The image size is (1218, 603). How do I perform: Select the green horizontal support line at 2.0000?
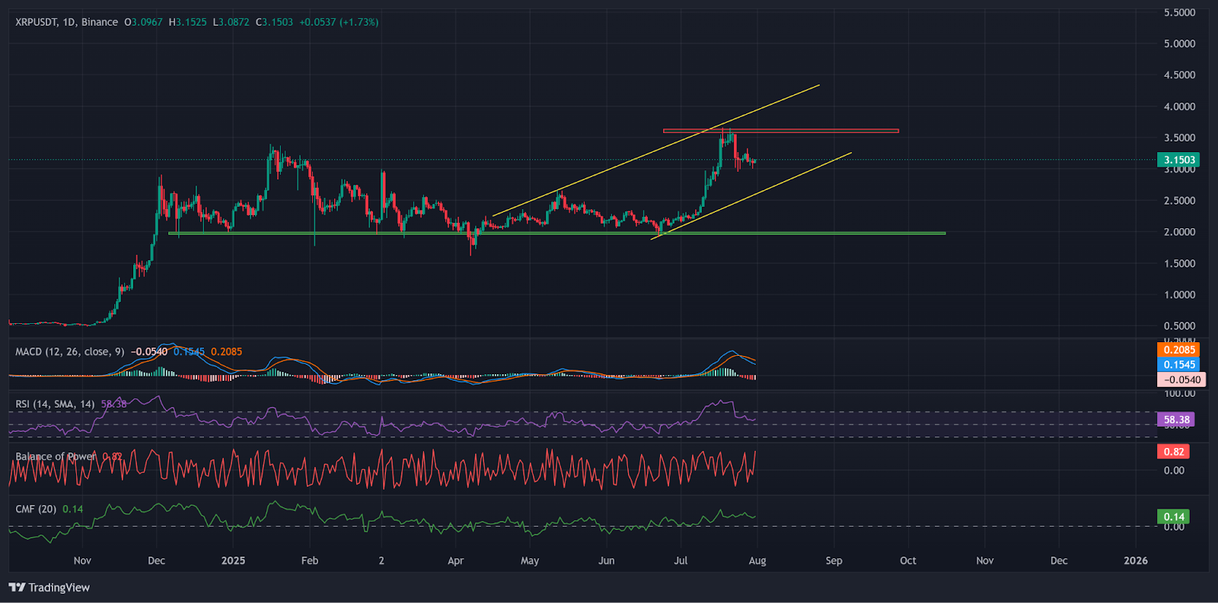[837, 233]
